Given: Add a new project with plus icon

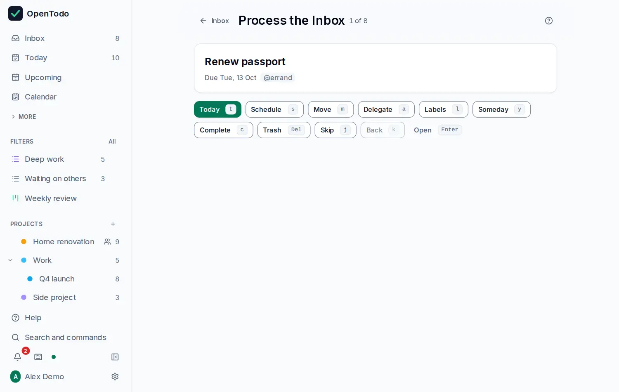Looking at the screenshot, I should pyautogui.click(x=113, y=224).
